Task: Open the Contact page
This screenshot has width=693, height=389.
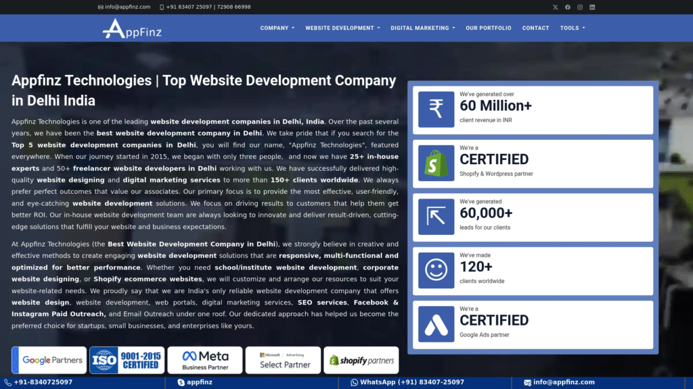Action: (536, 28)
